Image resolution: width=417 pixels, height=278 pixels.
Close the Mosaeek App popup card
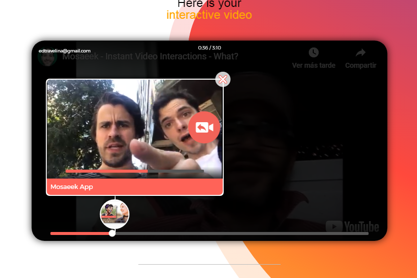click(x=223, y=79)
